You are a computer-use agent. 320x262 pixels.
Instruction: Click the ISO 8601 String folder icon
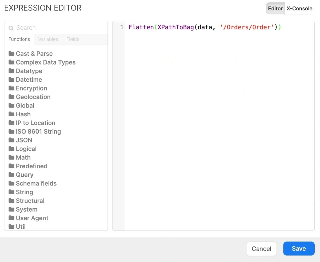point(11,131)
